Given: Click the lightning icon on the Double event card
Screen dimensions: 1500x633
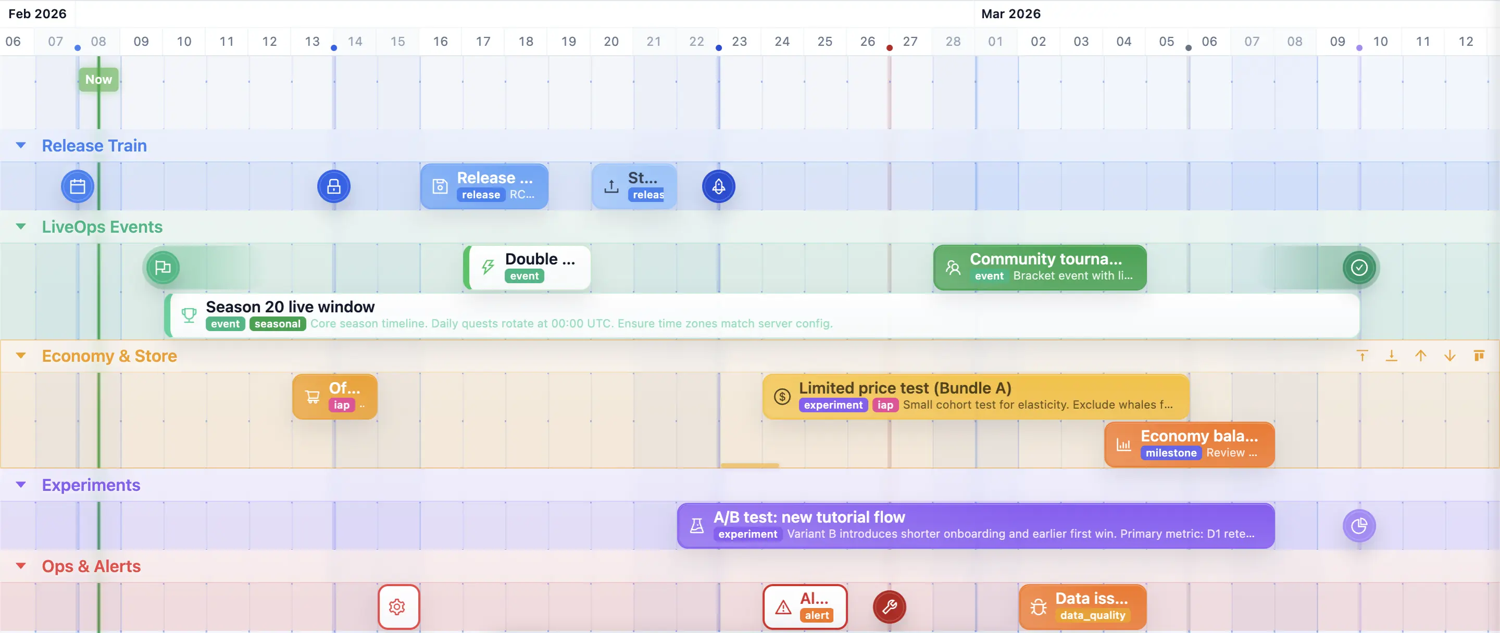Looking at the screenshot, I should coord(487,267).
